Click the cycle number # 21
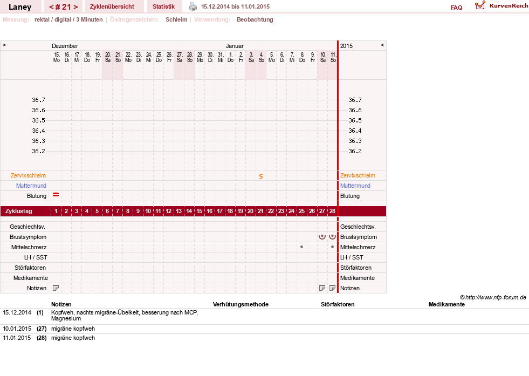529x376 pixels. pos(64,7)
